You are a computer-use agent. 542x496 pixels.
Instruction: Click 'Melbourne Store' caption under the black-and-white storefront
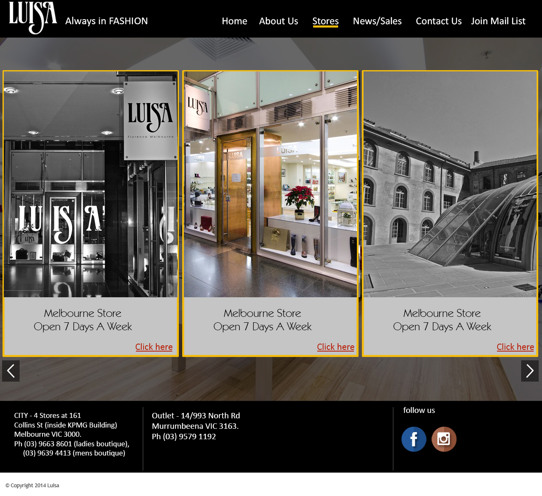click(83, 313)
